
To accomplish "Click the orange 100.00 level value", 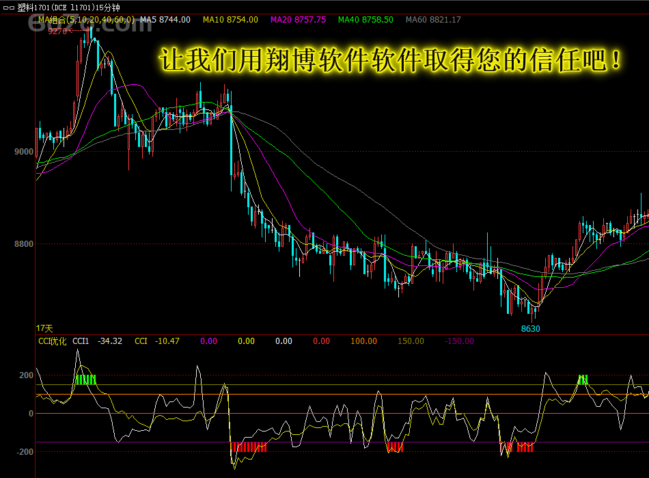I will tap(363, 341).
